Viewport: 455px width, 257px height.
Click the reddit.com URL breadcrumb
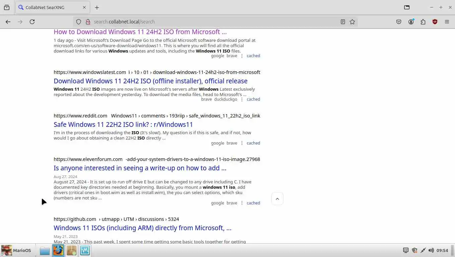pyautogui.click(x=157, y=116)
